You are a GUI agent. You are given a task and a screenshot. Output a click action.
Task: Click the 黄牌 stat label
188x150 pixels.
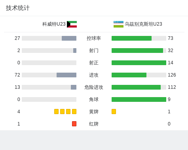94,112
